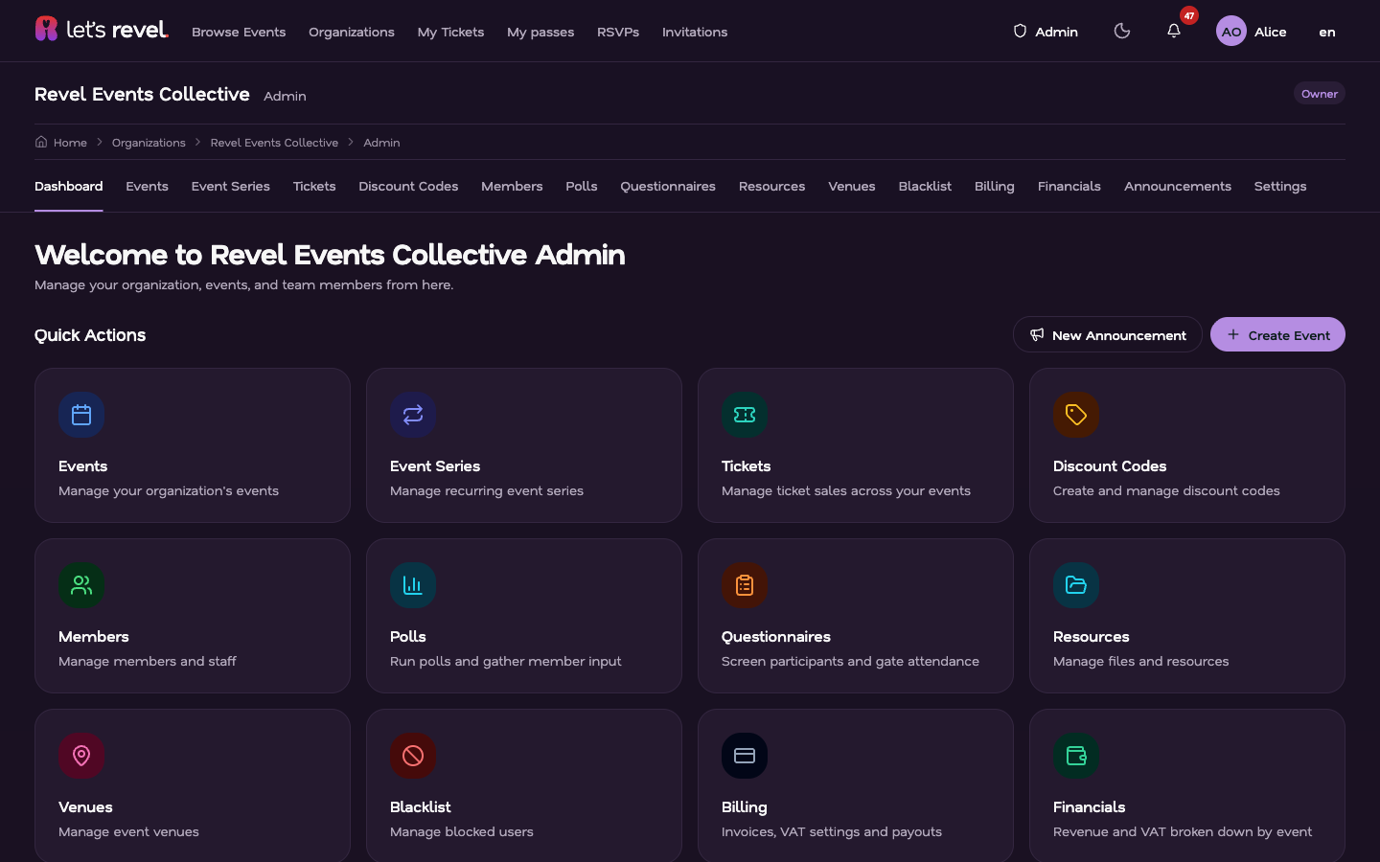The image size is (1380, 862).
Task: Switch to the Billing tab
Action: 995,186
